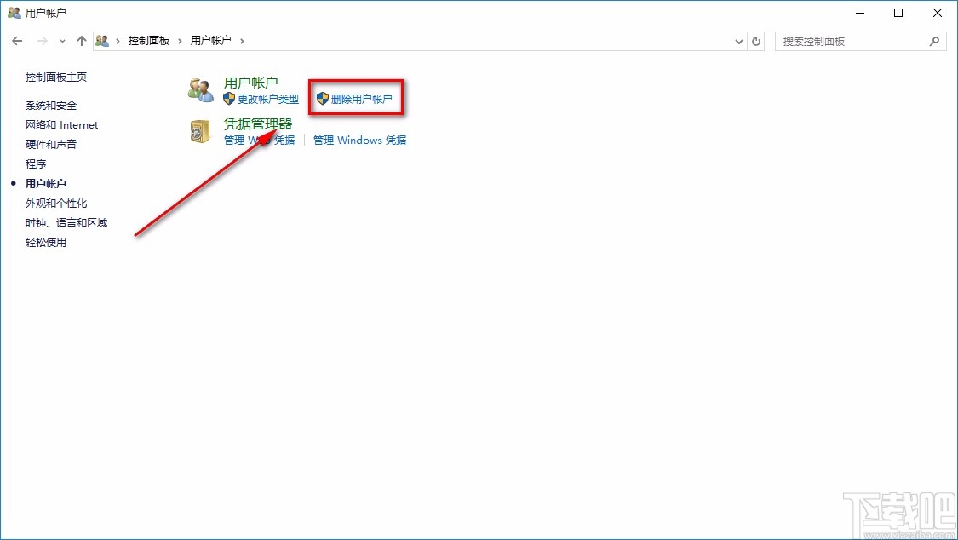Screen dimensions: 958x540
Task: Open 删除用户帐户 inside the red box
Action: point(362,98)
